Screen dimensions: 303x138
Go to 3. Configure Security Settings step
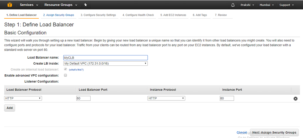tap(98, 15)
